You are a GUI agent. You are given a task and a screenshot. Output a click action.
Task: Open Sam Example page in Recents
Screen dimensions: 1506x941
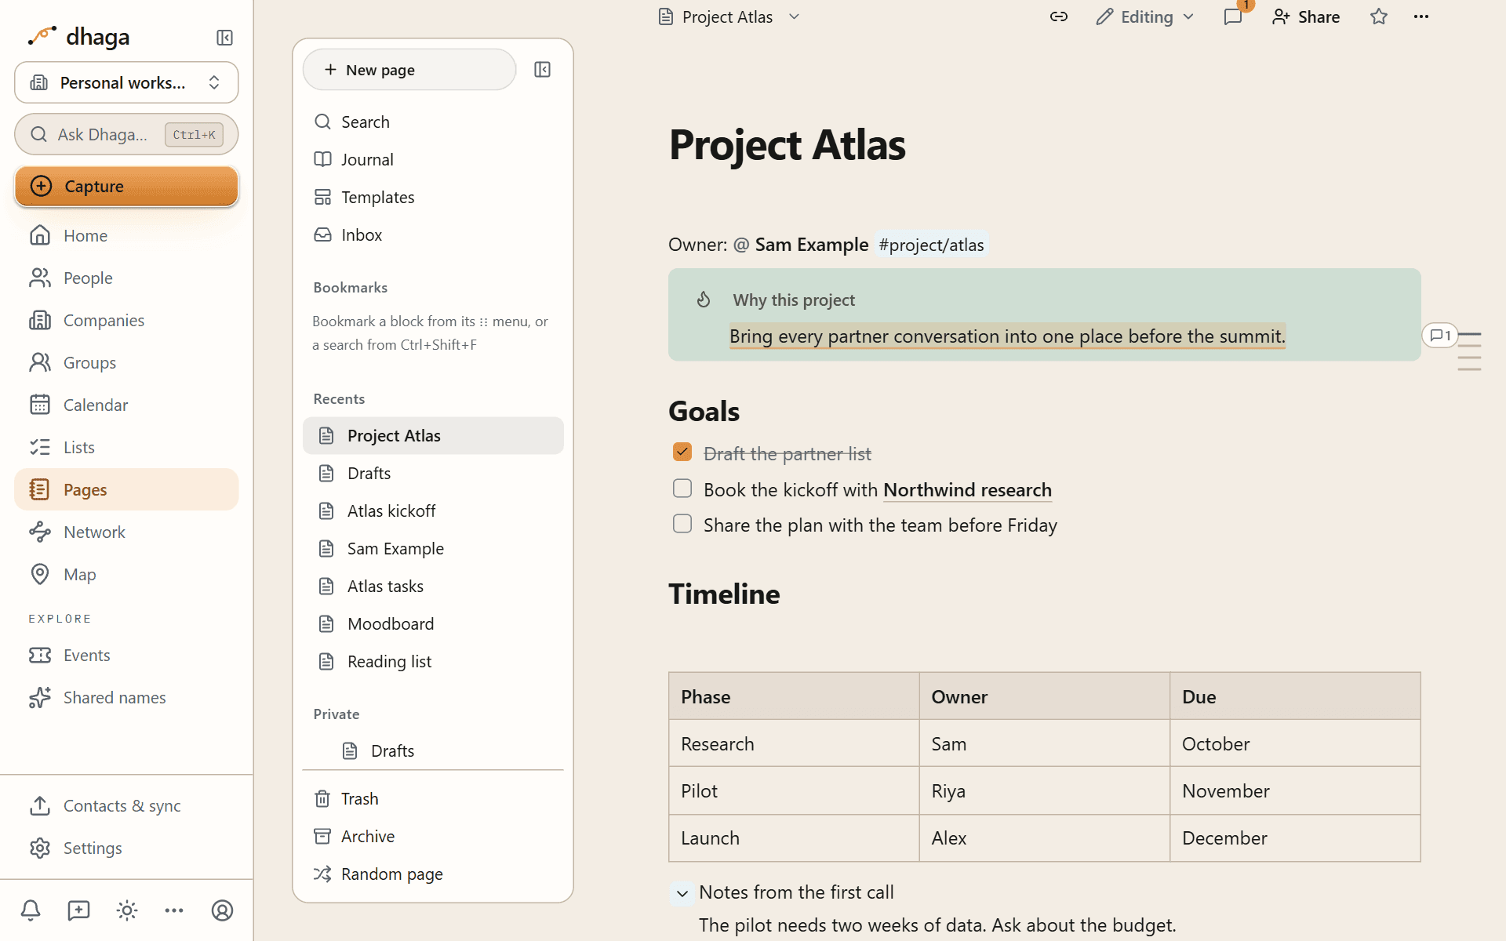coord(433,548)
